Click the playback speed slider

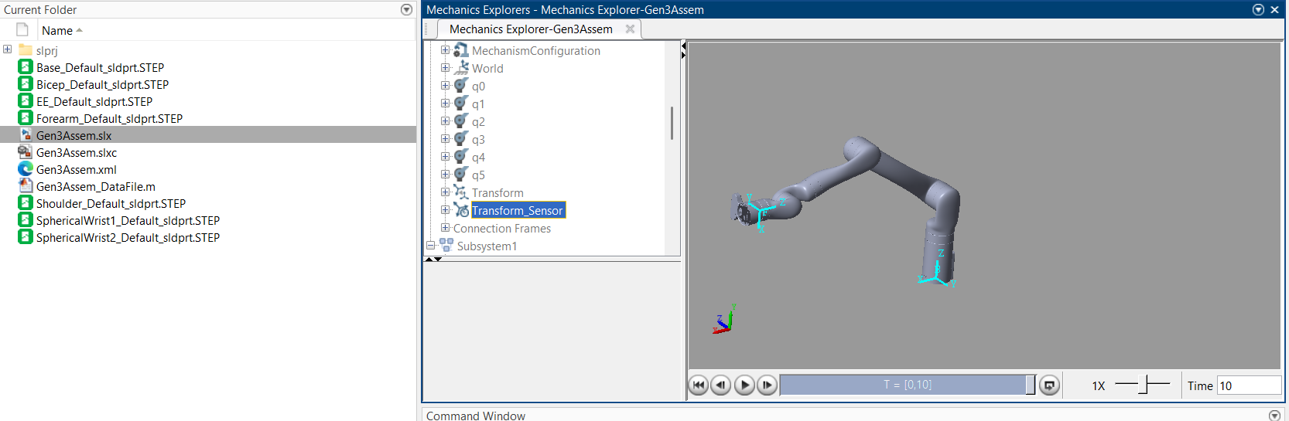click(1143, 385)
